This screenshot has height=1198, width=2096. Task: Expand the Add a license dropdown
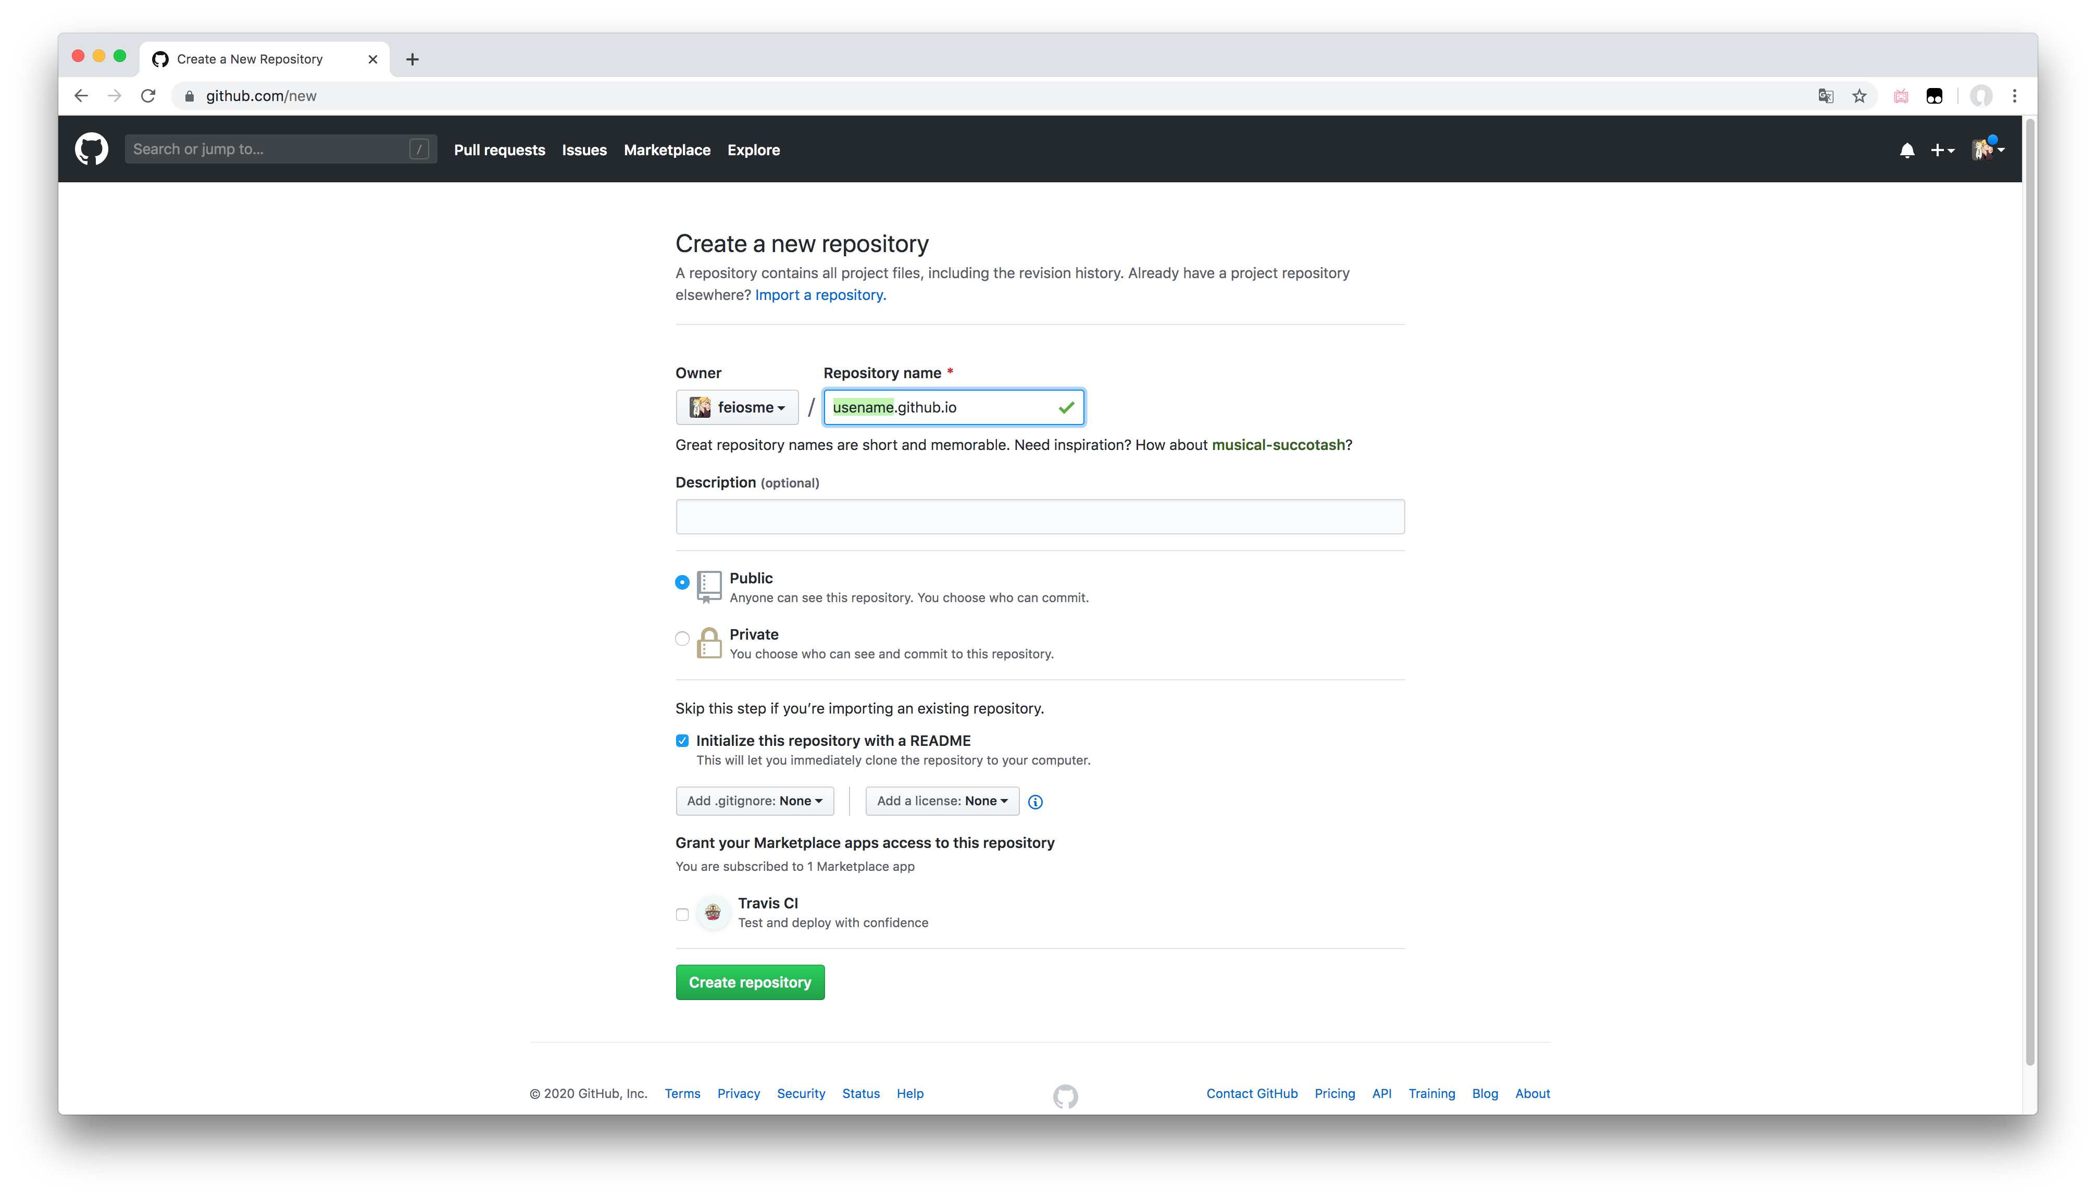(x=942, y=801)
